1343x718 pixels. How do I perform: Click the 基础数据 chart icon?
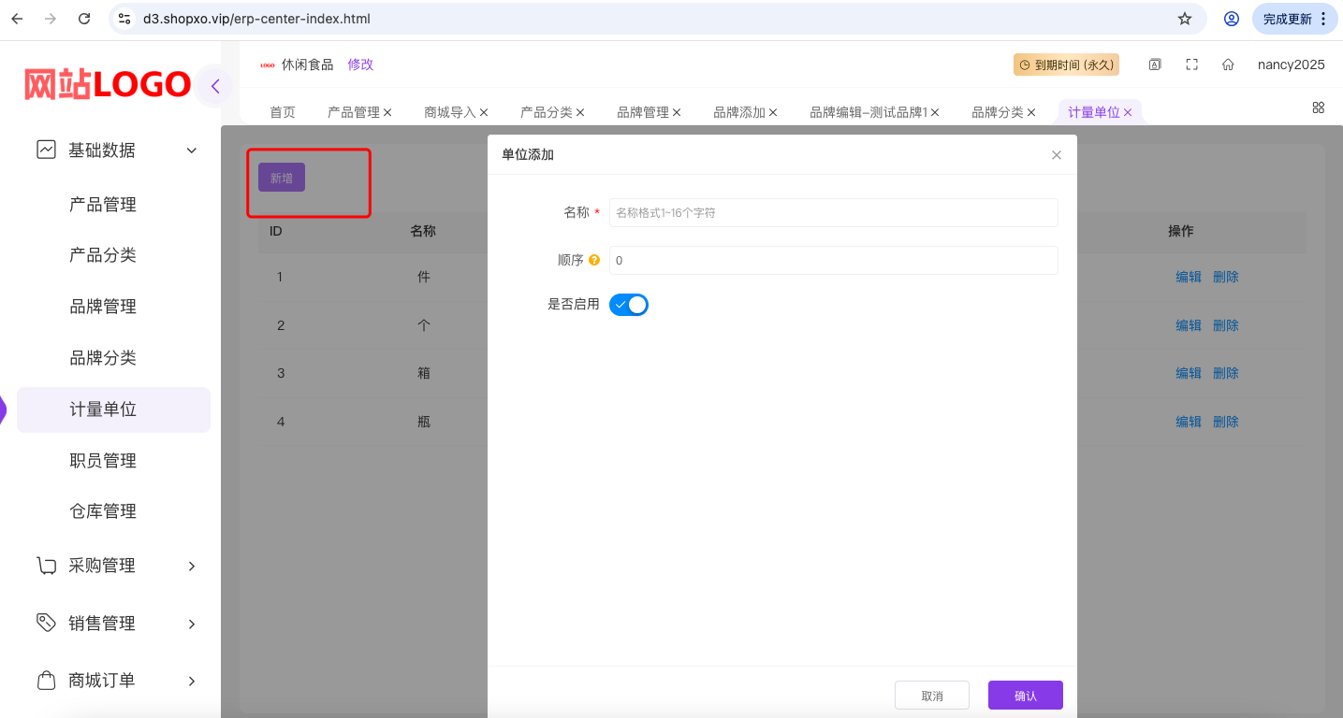[x=46, y=150]
